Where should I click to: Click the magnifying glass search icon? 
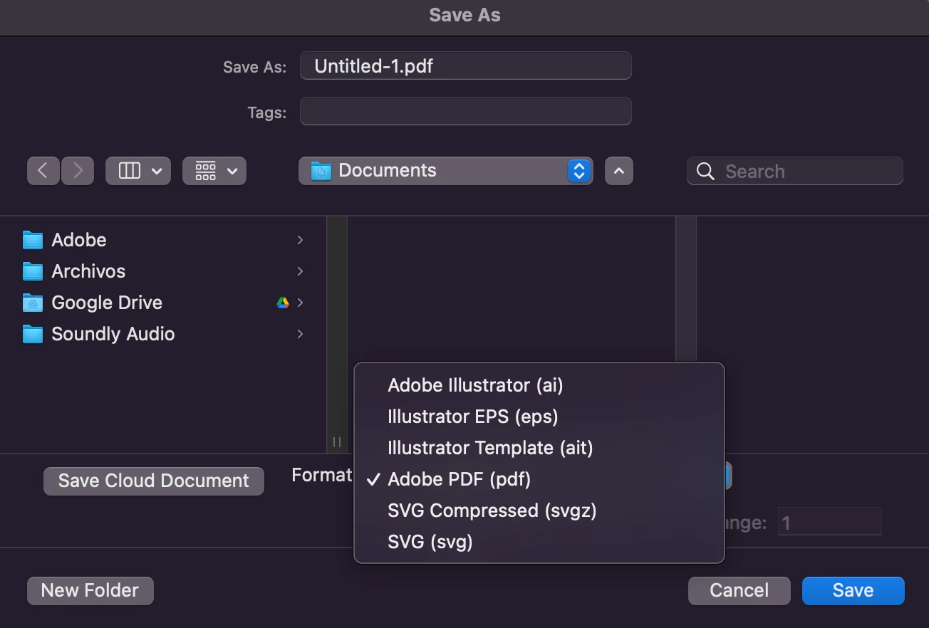click(x=705, y=171)
